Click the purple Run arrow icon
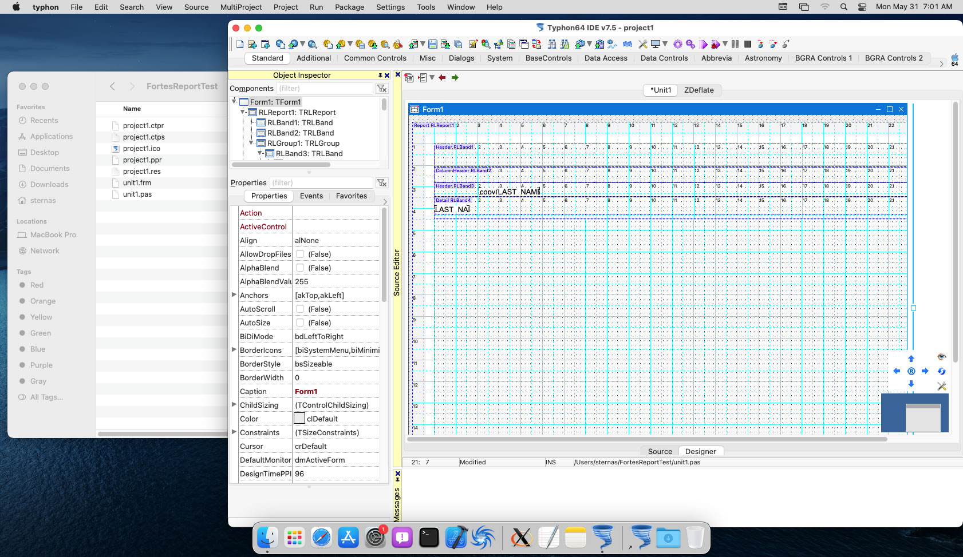The width and height of the screenshot is (963, 557). 704,45
